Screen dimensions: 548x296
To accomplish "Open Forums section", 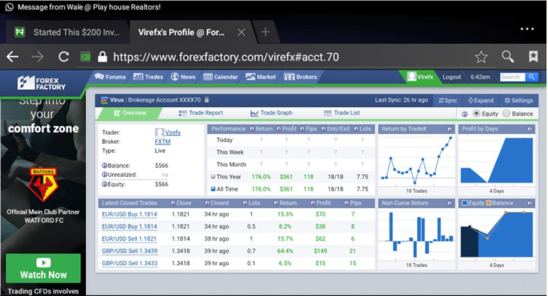I will tap(110, 77).
